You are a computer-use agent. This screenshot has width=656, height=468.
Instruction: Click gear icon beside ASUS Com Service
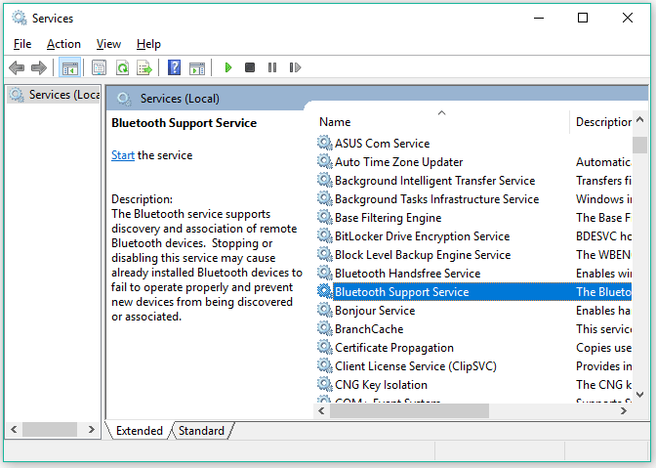(324, 143)
